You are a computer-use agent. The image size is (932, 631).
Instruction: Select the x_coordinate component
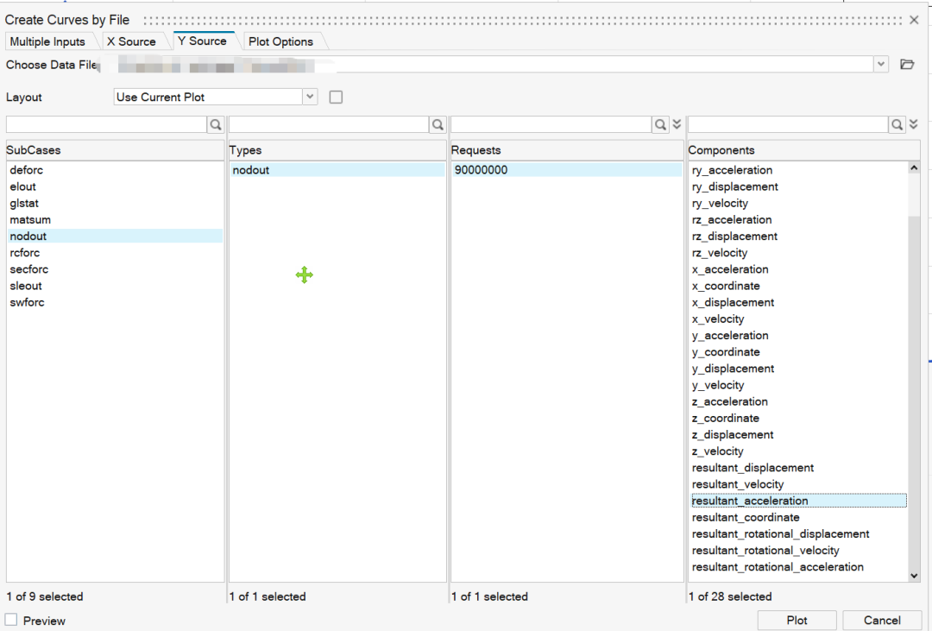click(799, 286)
